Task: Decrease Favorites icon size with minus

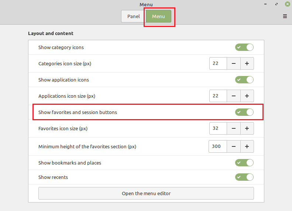Action: [x=234, y=128]
